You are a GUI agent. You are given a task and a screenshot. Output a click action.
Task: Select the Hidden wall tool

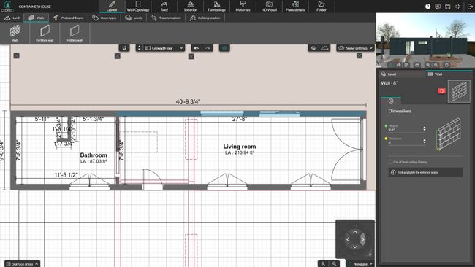click(x=75, y=33)
